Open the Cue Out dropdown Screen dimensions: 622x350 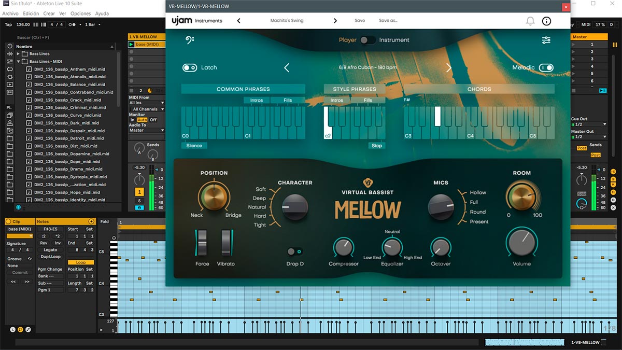pyautogui.click(x=589, y=124)
